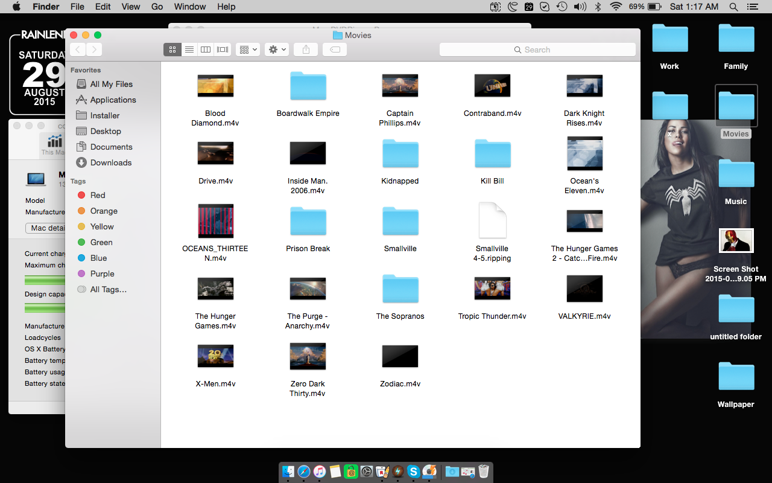Select the Captain Phillips.m4v thumbnail

click(x=400, y=86)
